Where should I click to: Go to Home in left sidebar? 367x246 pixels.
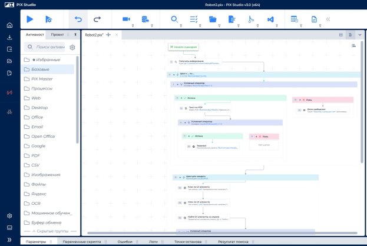(x=9, y=25)
